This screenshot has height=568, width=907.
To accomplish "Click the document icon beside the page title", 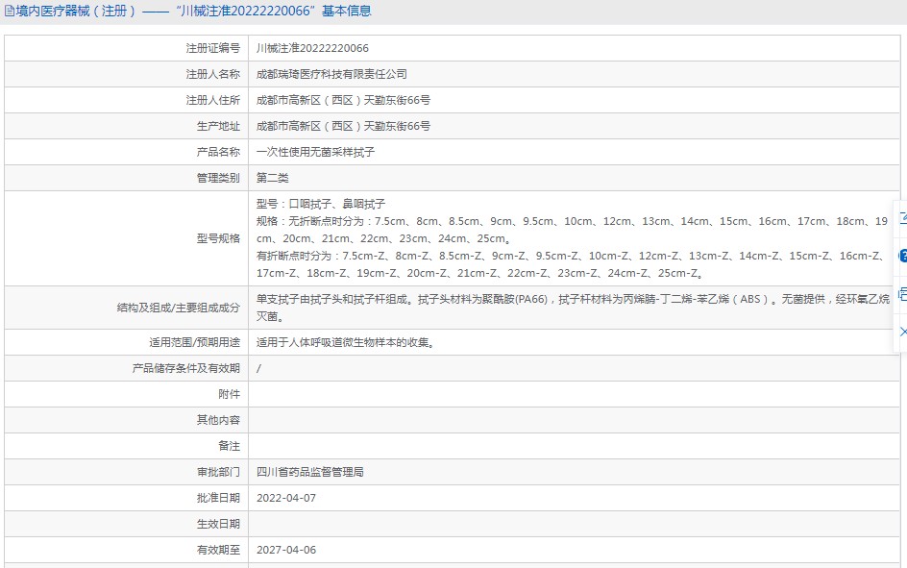I will tap(10, 11).
